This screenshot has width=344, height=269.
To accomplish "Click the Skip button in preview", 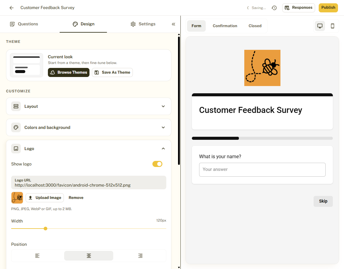I will 323,201.
